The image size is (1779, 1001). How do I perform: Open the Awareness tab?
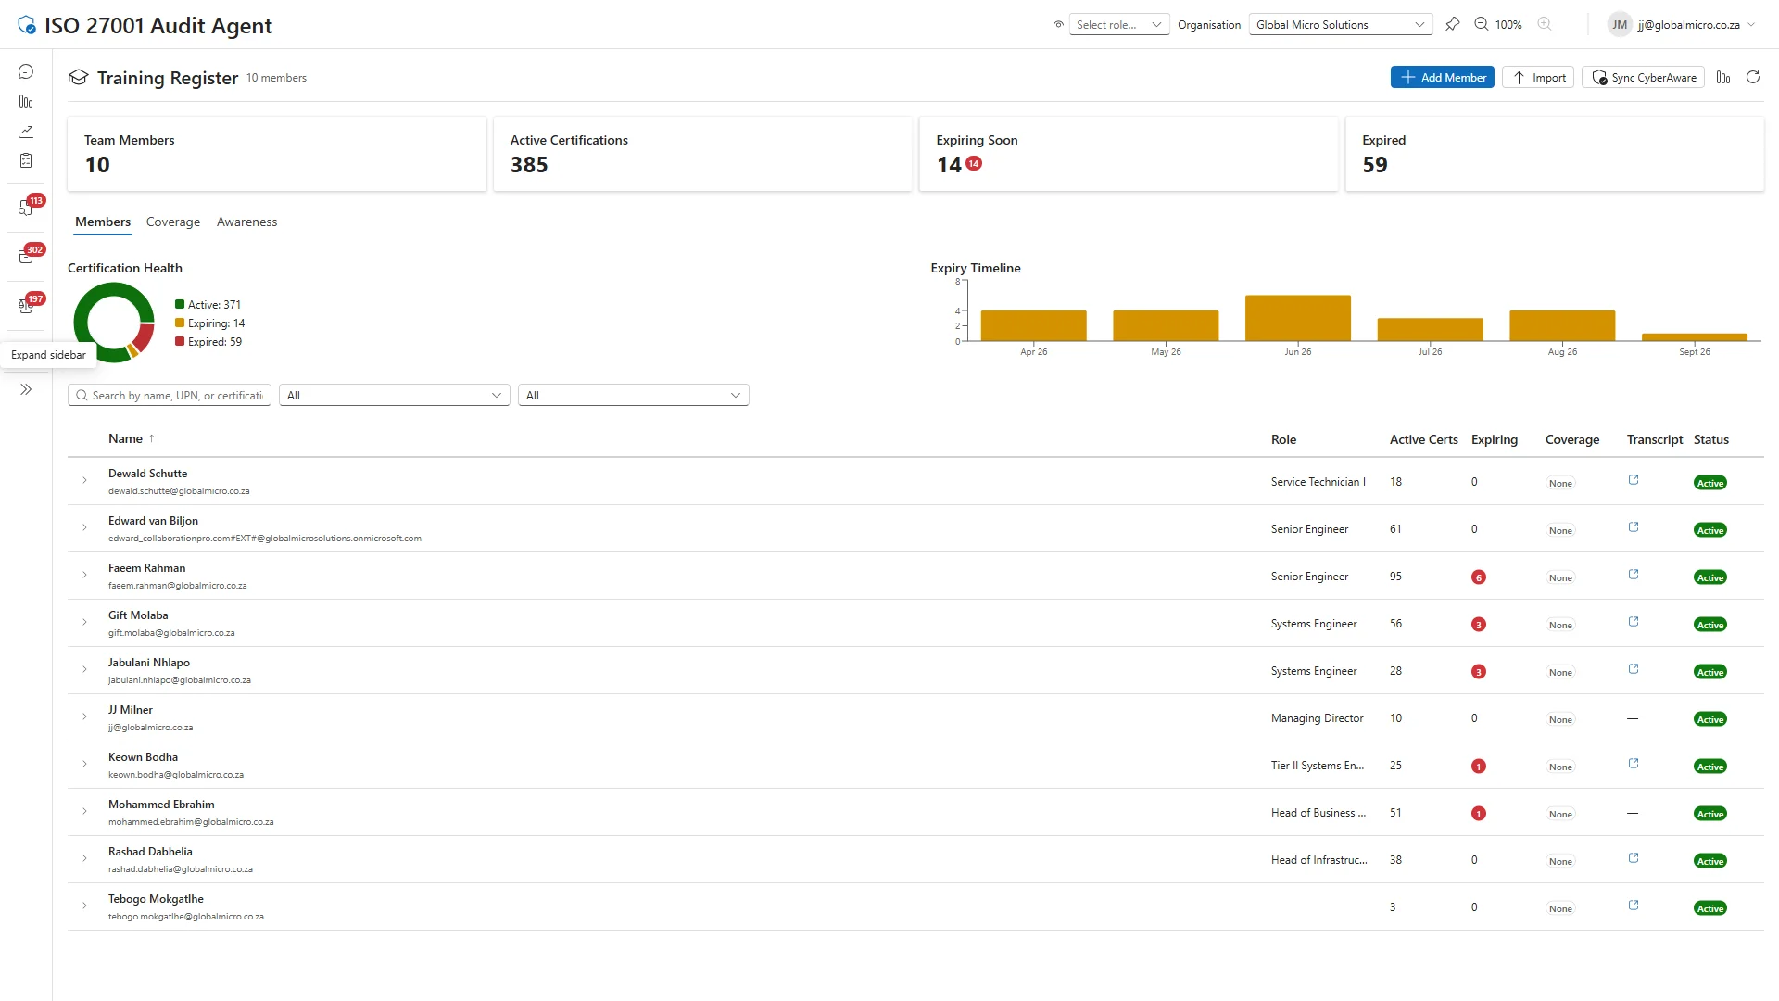[246, 222]
